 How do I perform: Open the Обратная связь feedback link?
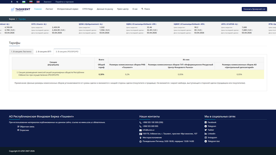pos(27,126)
